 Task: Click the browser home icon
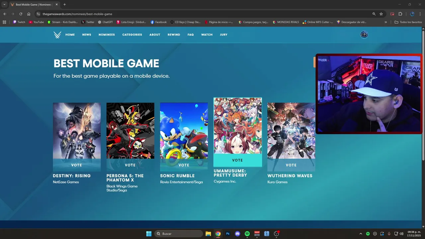29,14
